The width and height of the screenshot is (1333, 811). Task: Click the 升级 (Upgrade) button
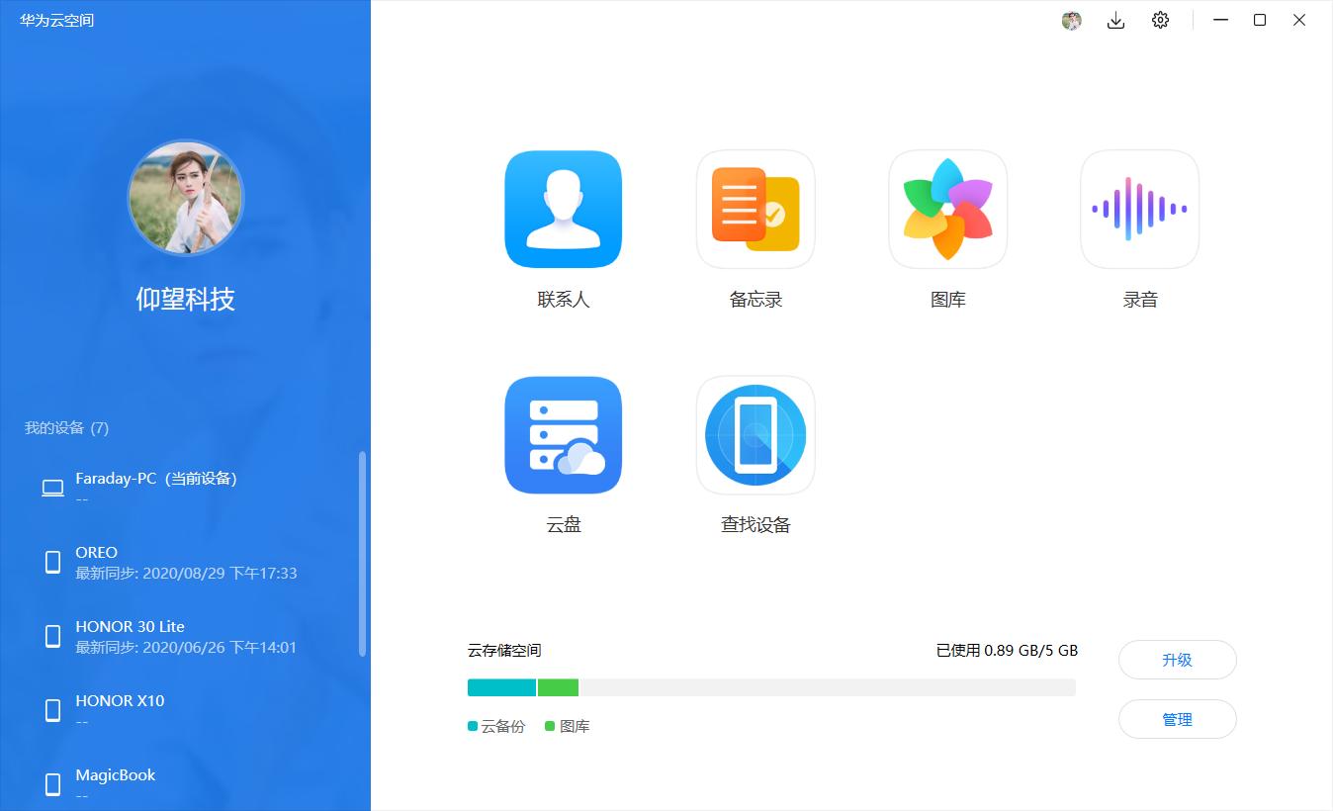(x=1177, y=660)
